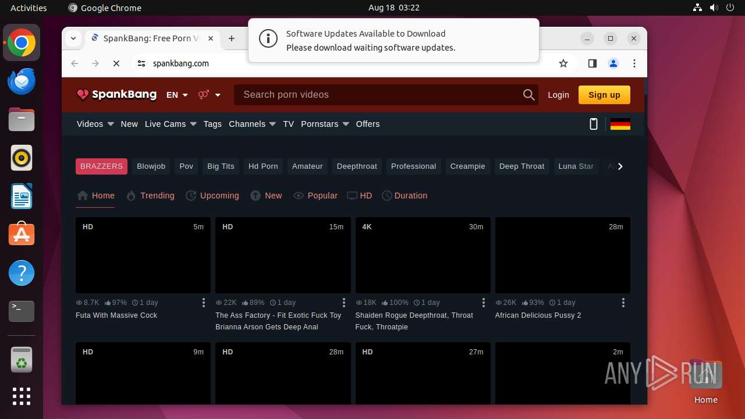
Task: Open Help from the dock
Action: click(x=22, y=273)
